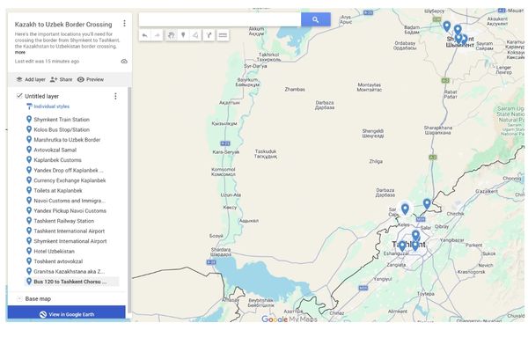Screen dimensions: 528x352
Task: Select the add marker tool
Action: point(183,35)
